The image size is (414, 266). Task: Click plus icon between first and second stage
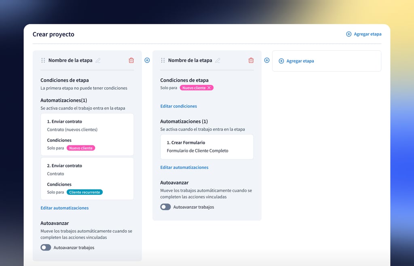[x=147, y=60]
